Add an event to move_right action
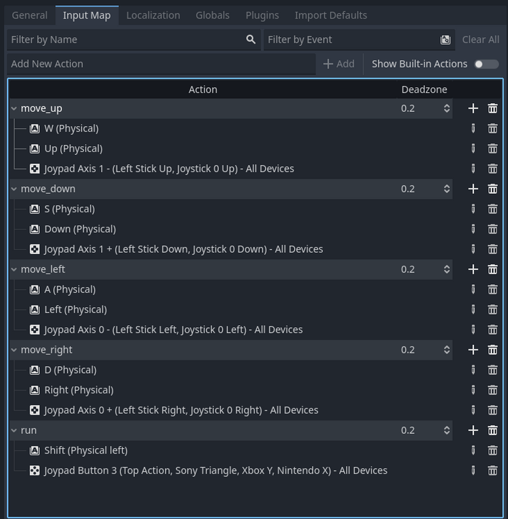Image resolution: width=508 pixels, height=519 pixels. (x=473, y=349)
